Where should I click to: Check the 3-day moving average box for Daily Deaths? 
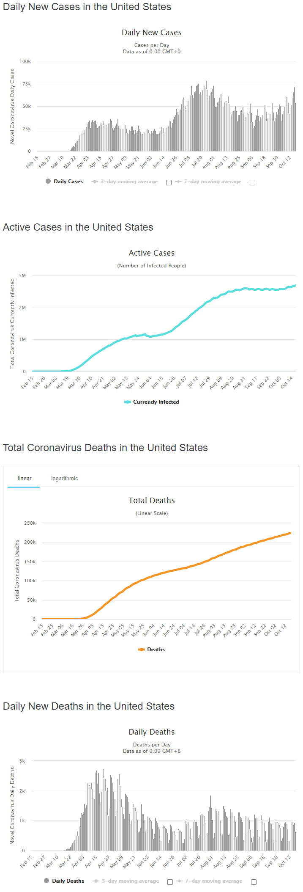(x=170, y=882)
